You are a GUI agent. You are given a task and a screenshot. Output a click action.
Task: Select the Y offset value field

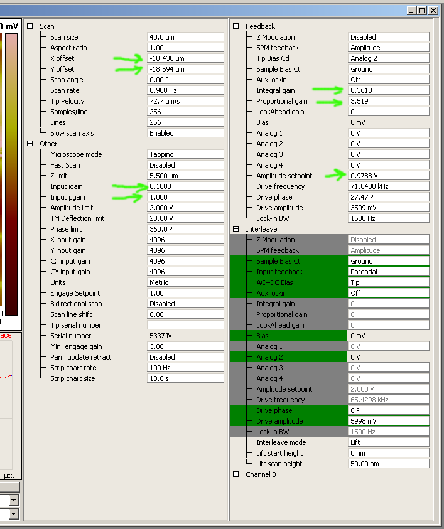pyautogui.click(x=185, y=69)
